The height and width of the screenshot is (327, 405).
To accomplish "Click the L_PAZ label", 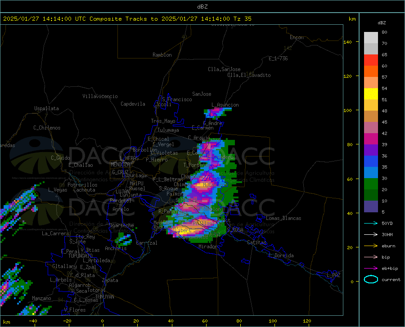I will (333, 275).
